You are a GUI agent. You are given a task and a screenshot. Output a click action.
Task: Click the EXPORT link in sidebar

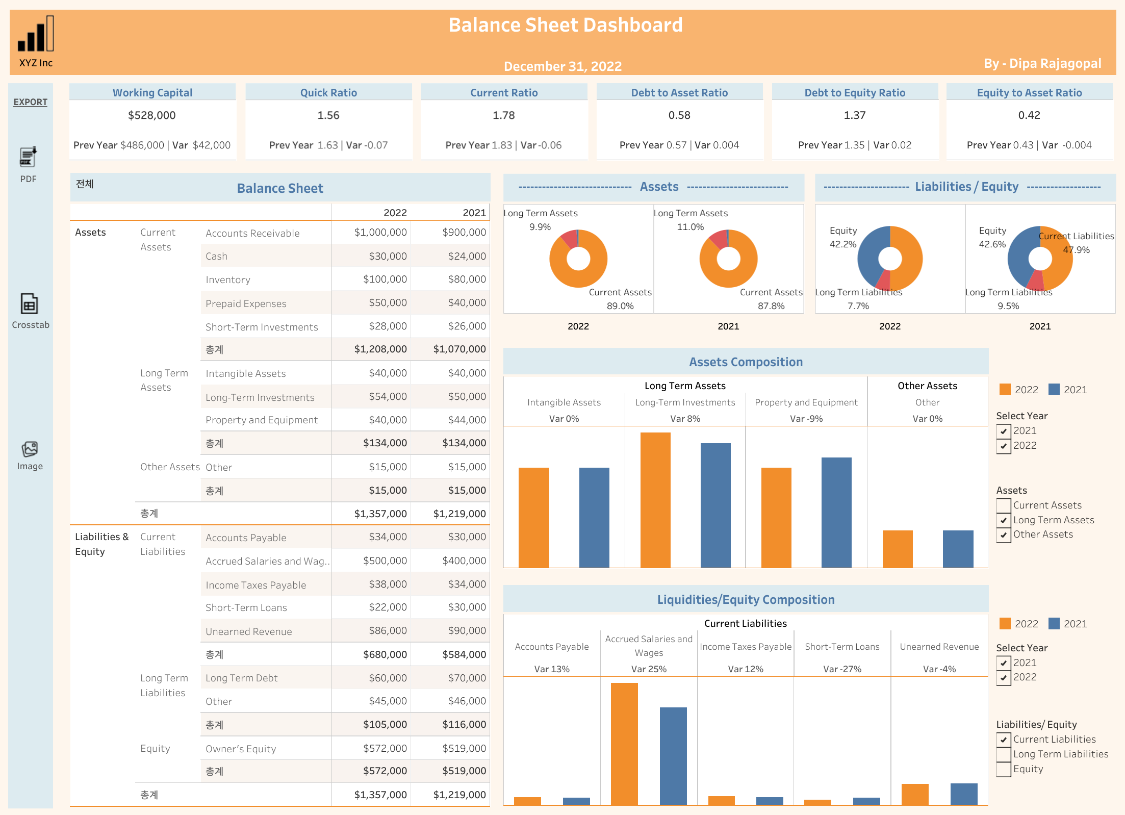(x=30, y=102)
